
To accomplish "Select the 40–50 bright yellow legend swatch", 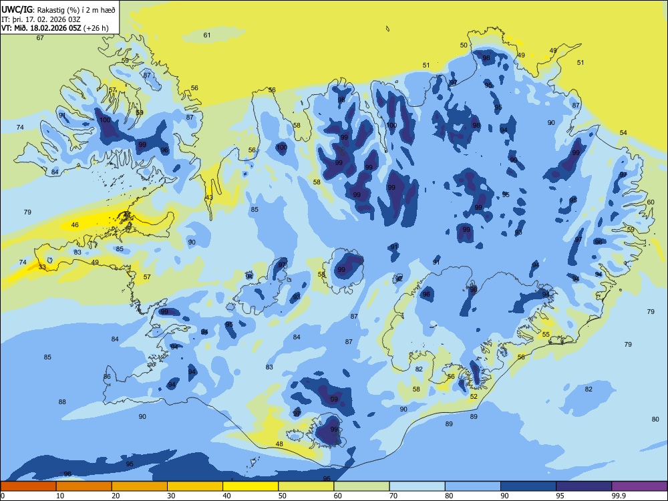I will [x=251, y=486].
